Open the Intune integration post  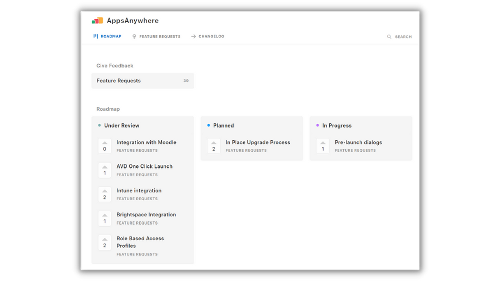tap(139, 190)
